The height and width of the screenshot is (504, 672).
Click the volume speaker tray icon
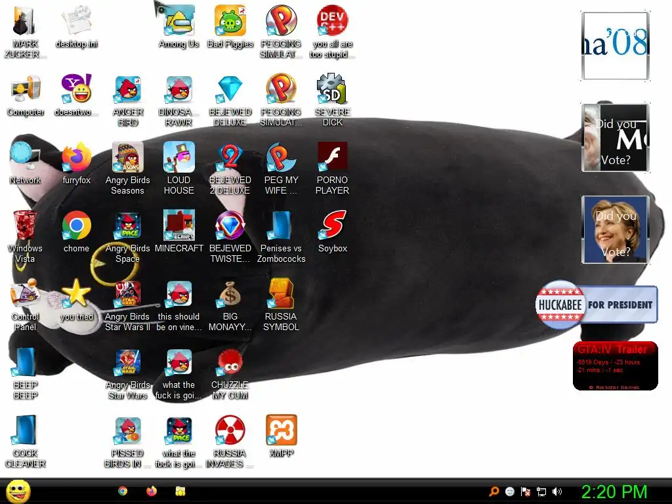point(556,492)
